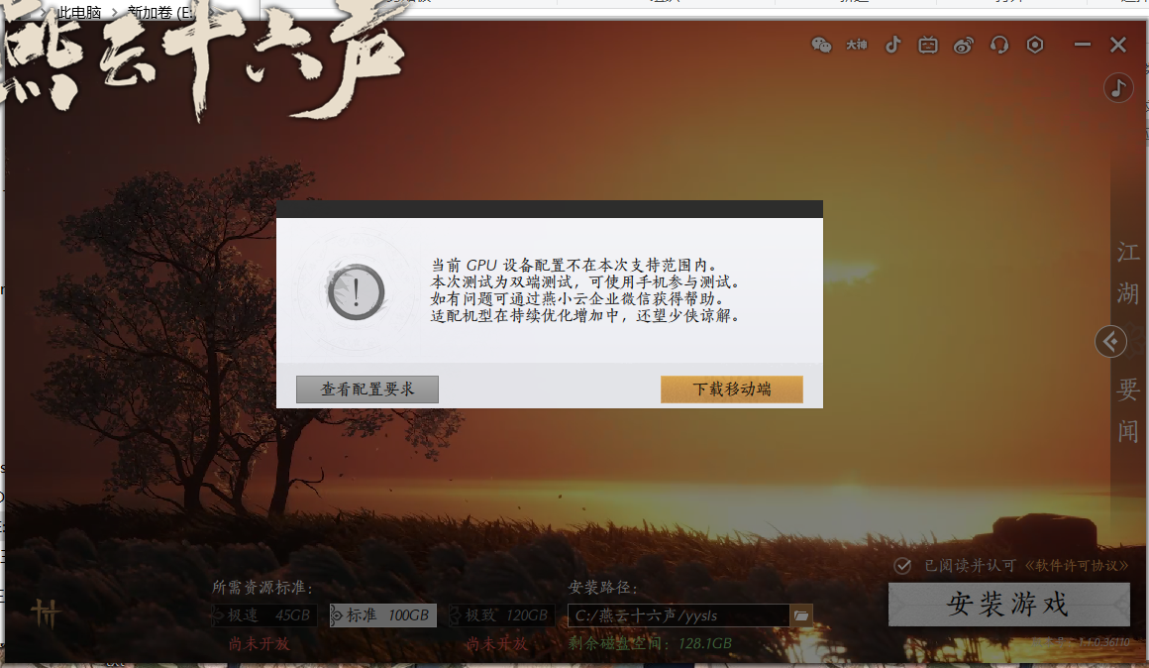The width and height of the screenshot is (1149, 668).
Task: Toggle the license agreement checkbox
Action: coord(902,565)
